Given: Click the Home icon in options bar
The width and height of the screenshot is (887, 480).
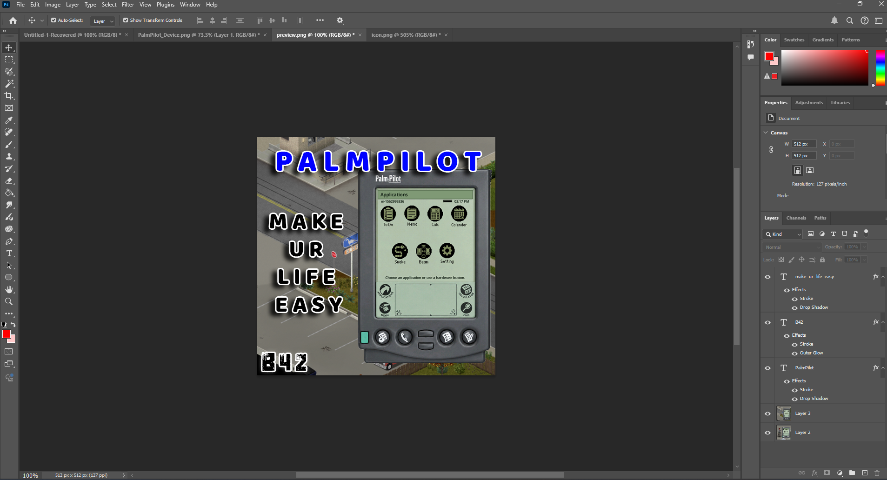Looking at the screenshot, I should [x=13, y=20].
